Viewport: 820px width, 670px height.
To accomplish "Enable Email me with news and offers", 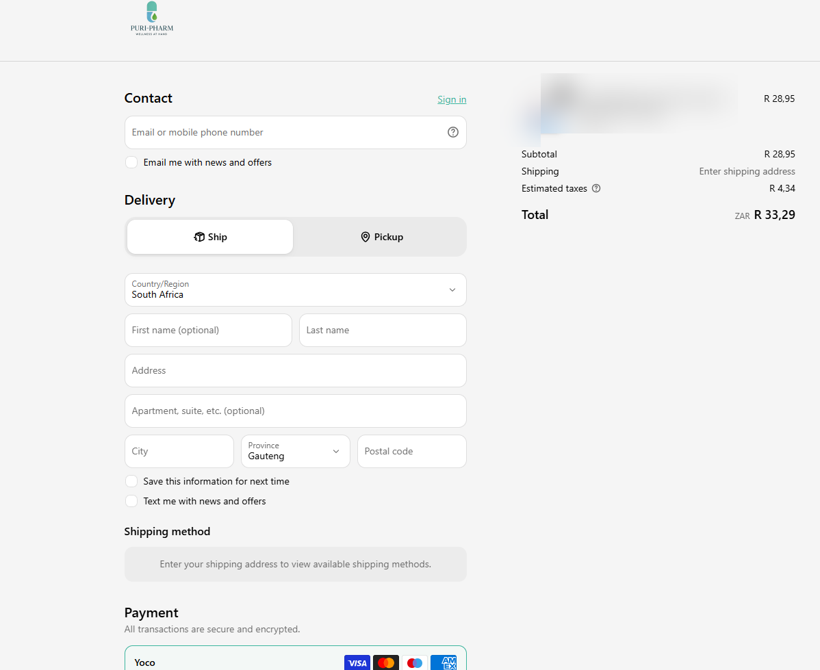I will pos(131,162).
